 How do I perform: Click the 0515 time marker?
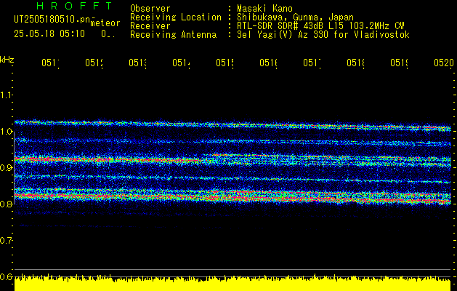click(225, 63)
